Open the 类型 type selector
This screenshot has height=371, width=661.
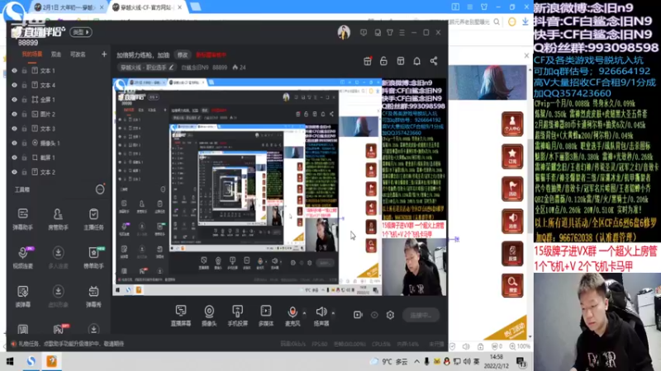click(x=81, y=32)
